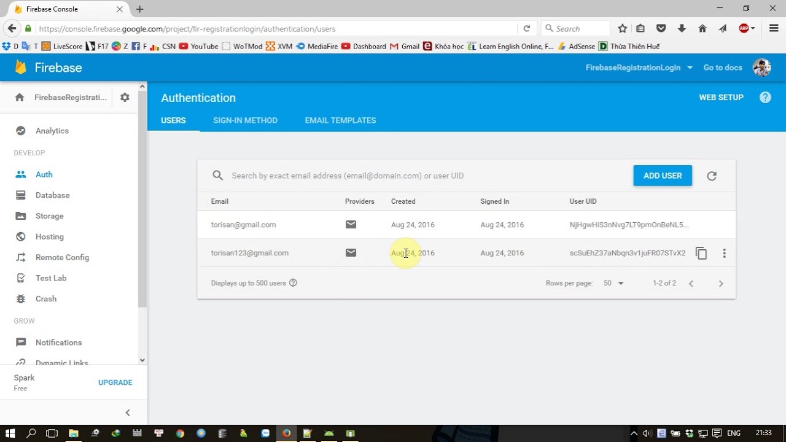This screenshot has height=442, width=786.
Task: Switch to the Email Templates tab
Action: coord(340,120)
